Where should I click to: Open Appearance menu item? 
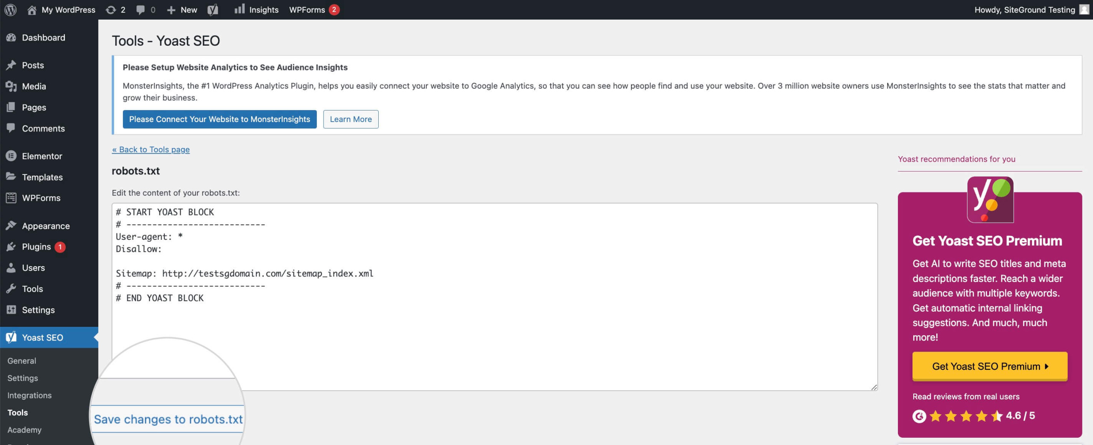point(49,226)
